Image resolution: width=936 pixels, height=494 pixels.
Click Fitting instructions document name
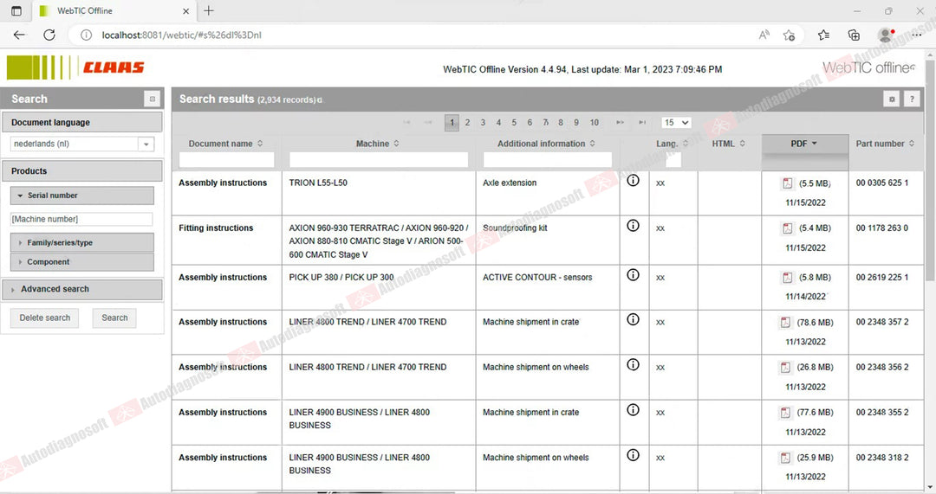pos(216,228)
